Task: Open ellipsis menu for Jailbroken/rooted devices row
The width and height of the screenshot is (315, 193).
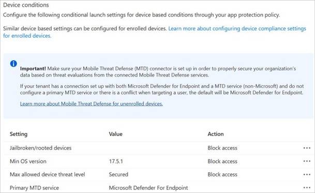Action: (307, 148)
